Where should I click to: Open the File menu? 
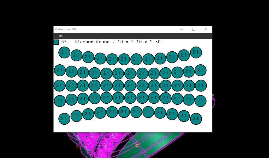coord(60,36)
